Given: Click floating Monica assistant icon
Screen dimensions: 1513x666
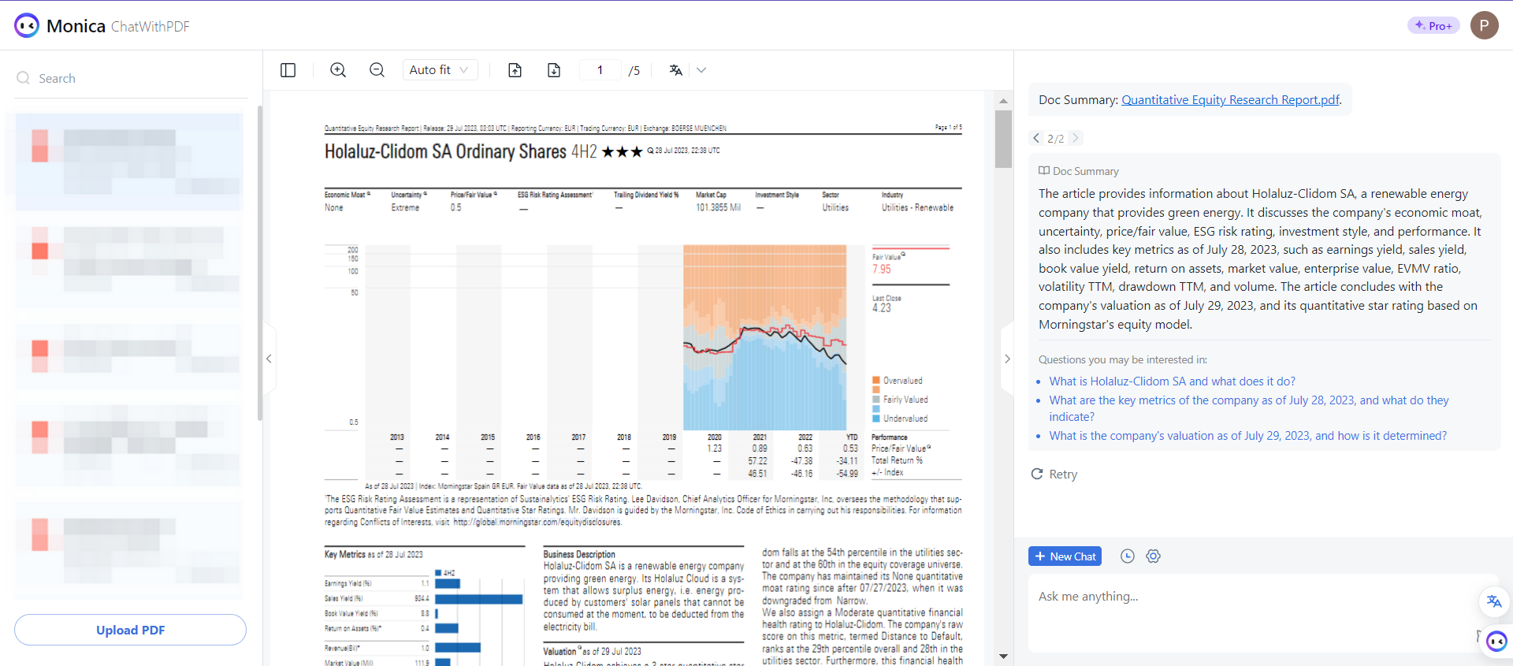Looking at the screenshot, I should point(1496,641).
